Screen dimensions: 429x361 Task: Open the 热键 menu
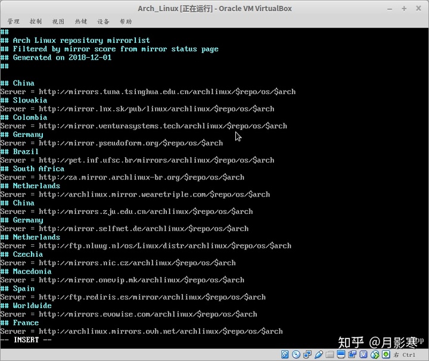pos(81,21)
